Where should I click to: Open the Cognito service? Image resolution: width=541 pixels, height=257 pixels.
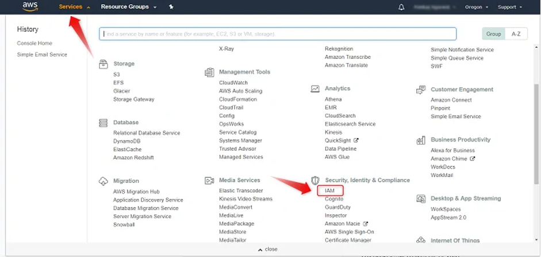[334, 199]
